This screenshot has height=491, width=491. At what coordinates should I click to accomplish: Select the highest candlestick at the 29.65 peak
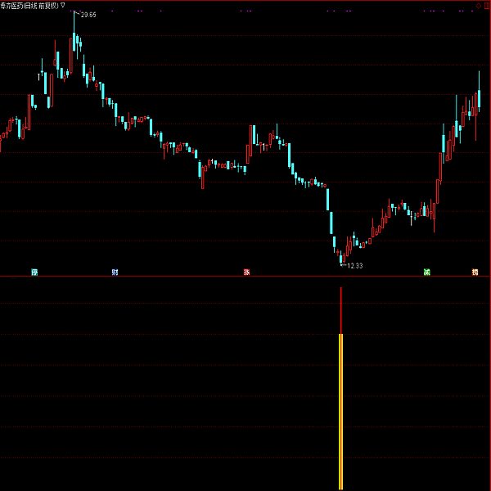[x=74, y=41]
